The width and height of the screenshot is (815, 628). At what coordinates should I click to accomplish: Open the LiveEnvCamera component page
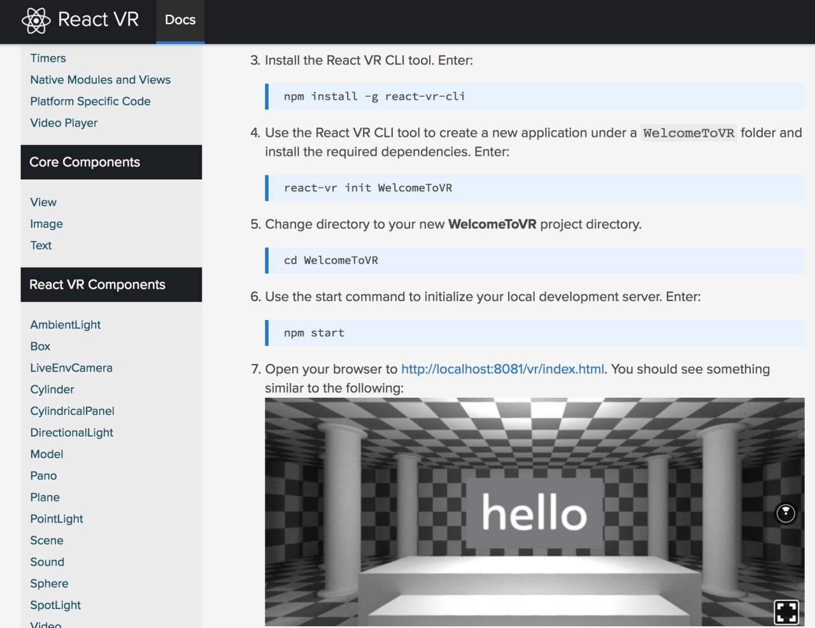pos(71,368)
